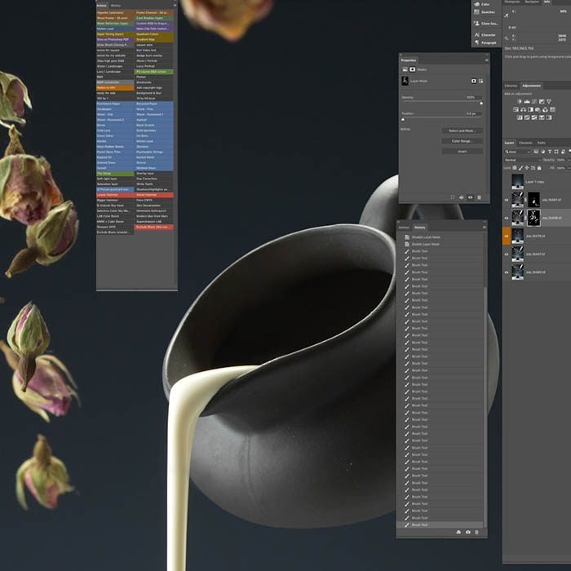Switch to the Histogram tab
The width and height of the screenshot is (571, 571).
click(512, 2)
